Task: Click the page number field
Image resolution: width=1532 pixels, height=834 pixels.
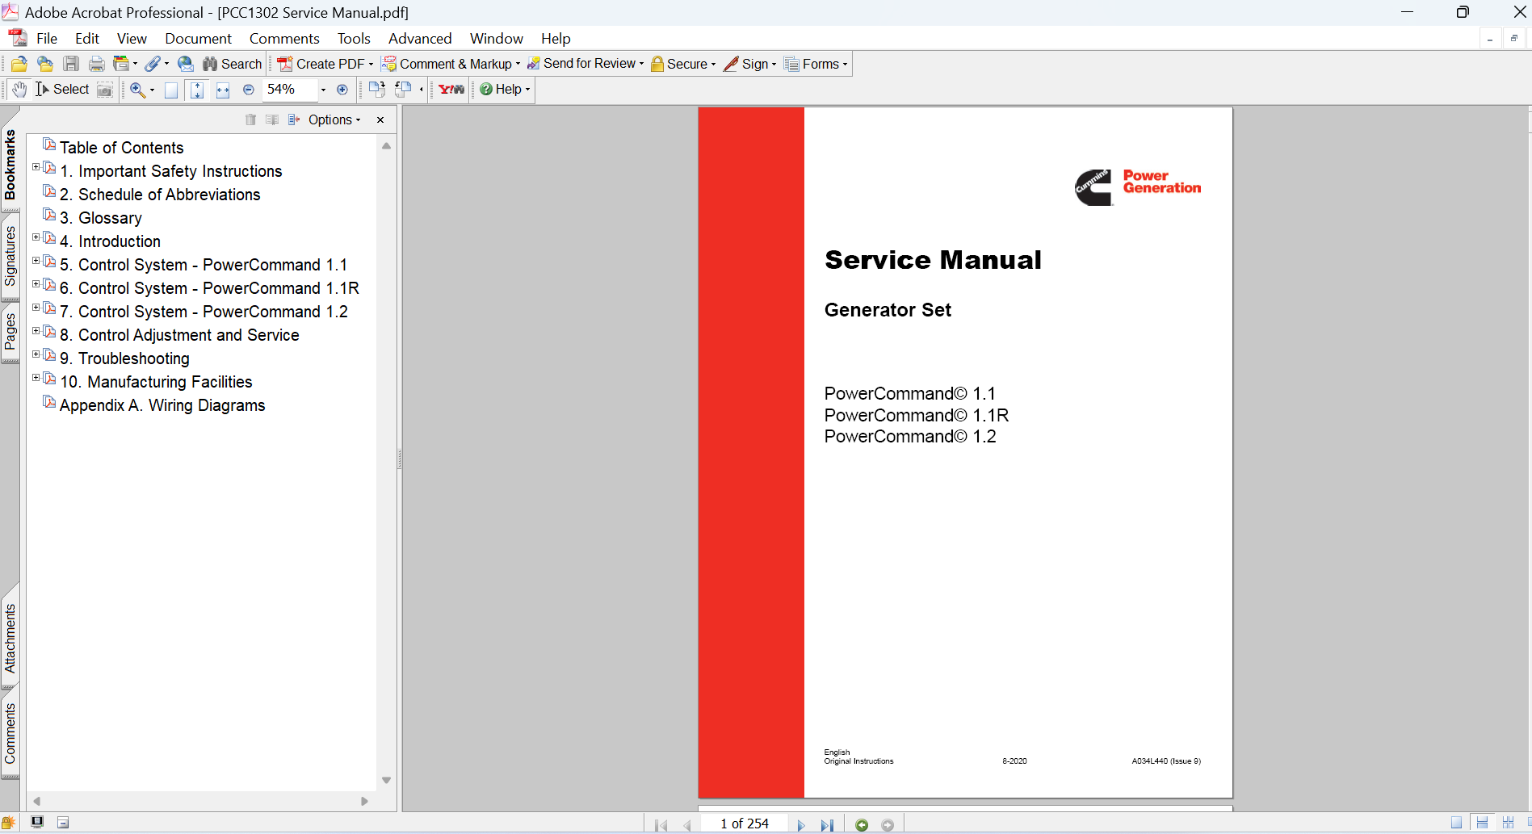Action: pyautogui.click(x=745, y=824)
